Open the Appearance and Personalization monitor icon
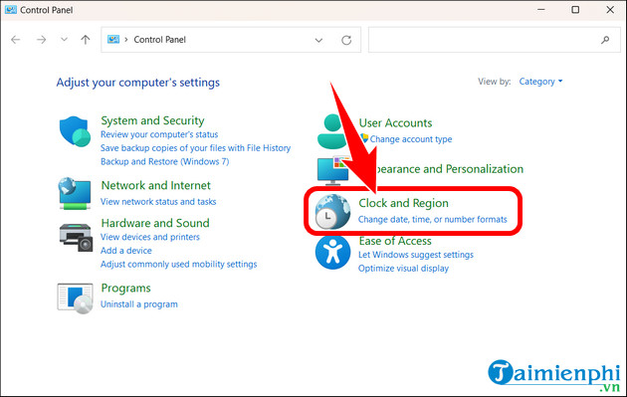 point(332,171)
